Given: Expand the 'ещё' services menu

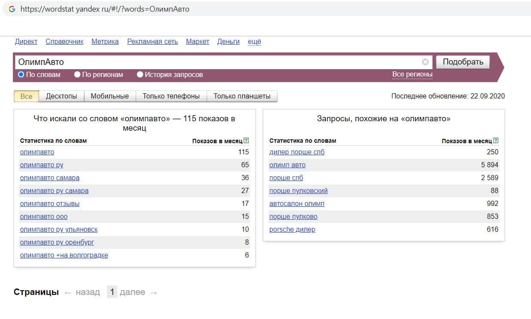Looking at the screenshot, I should click(254, 42).
